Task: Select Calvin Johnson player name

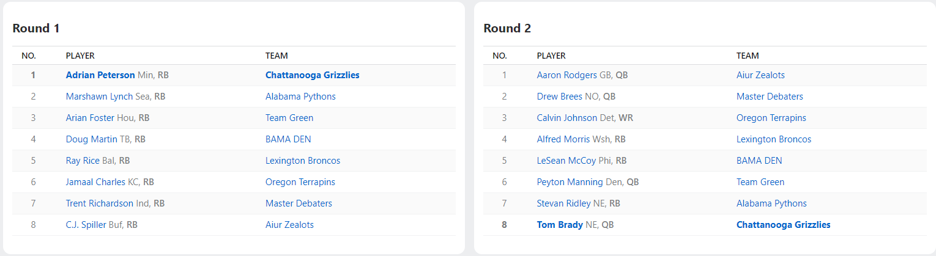Action: 566,118
